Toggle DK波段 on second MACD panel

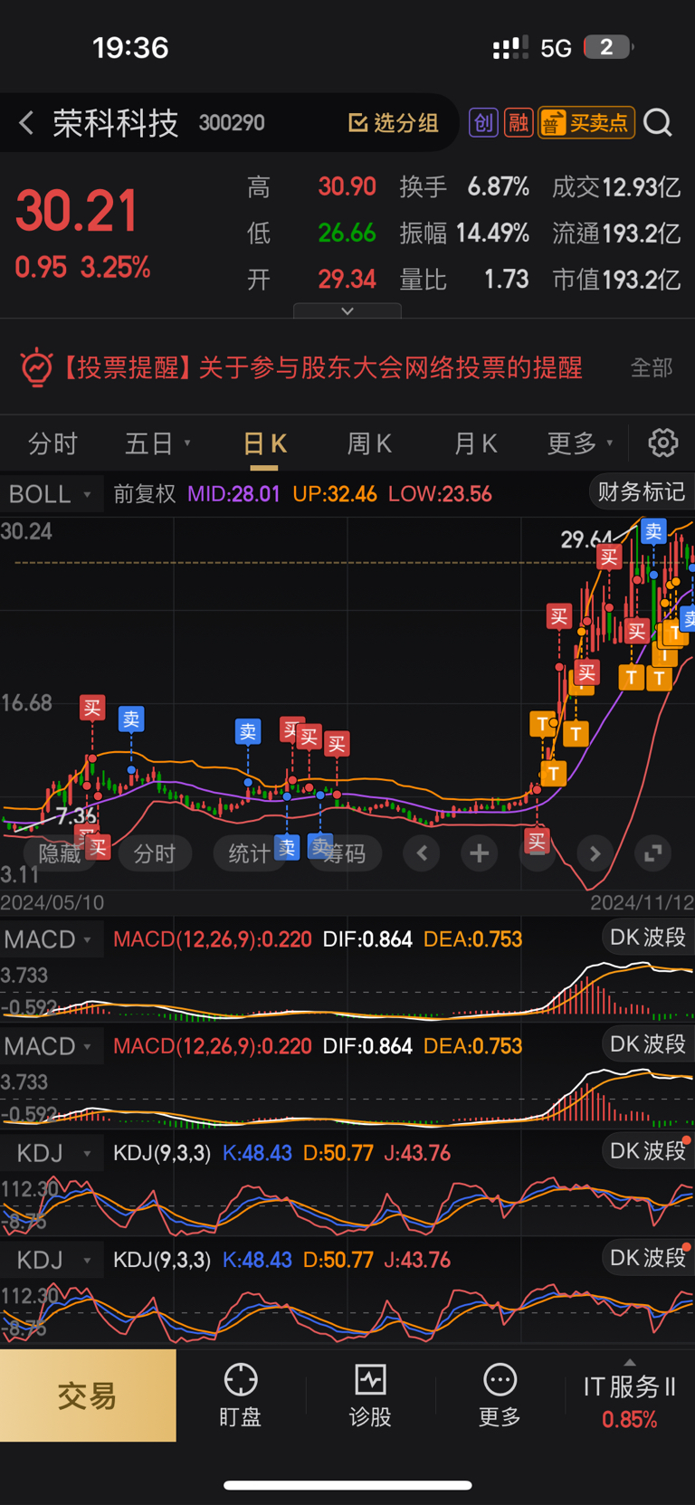coord(648,1044)
